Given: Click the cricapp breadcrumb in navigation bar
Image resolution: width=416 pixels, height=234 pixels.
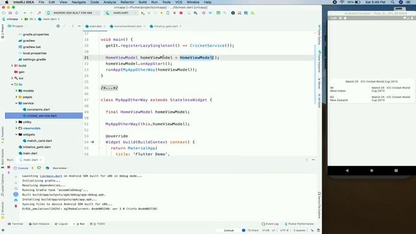Looking at the screenshot, I should (12, 19).
